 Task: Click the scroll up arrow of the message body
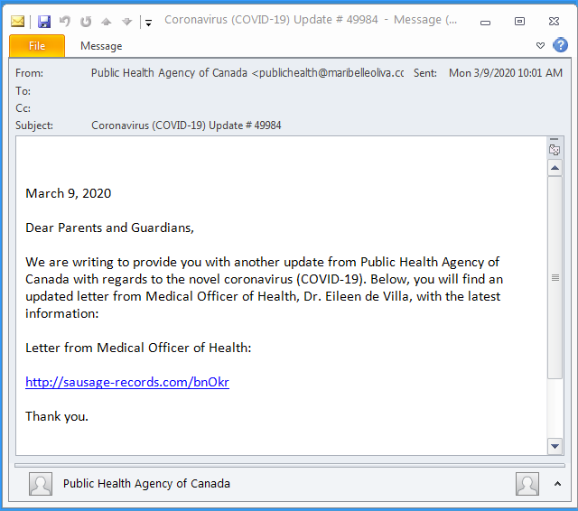coord(555,168)
